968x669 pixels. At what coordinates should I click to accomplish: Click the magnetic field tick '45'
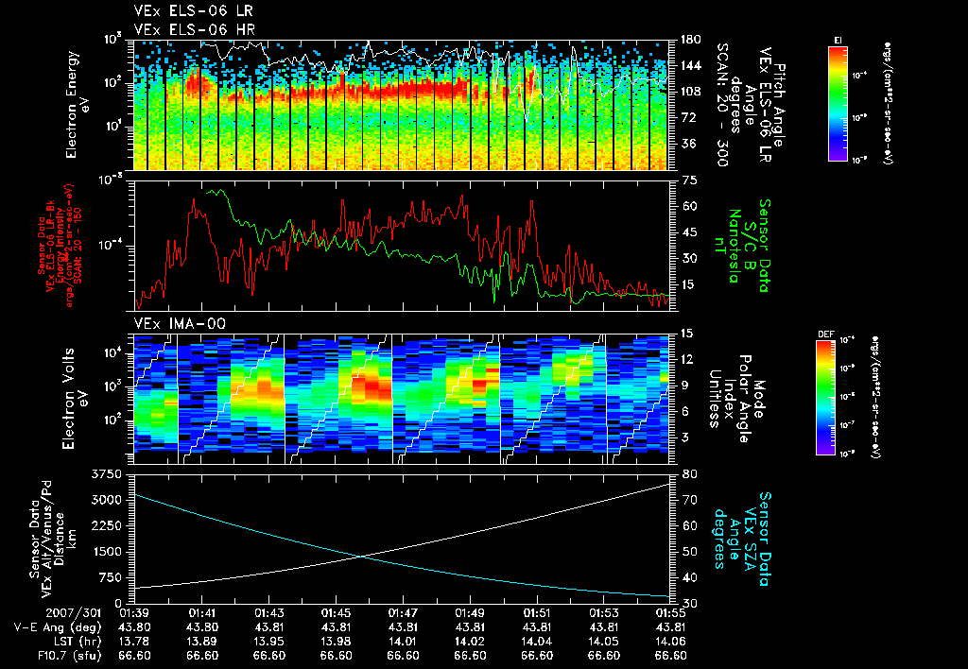[x=689, y=232]
